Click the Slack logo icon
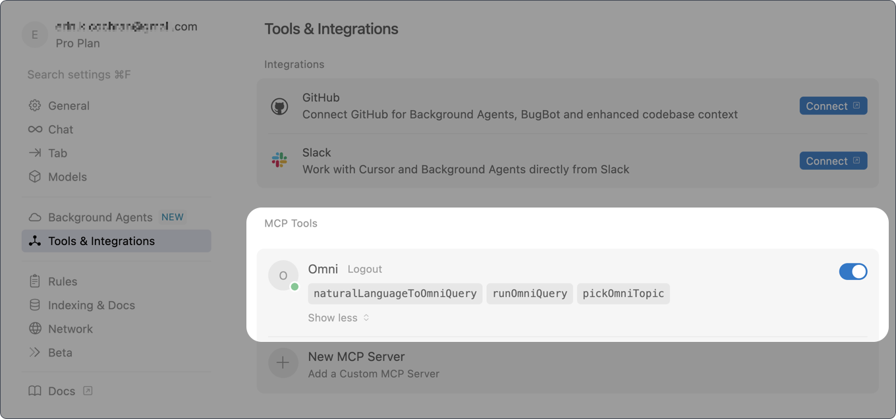Viewport: 896px width, 419px height. coord(279,160)
